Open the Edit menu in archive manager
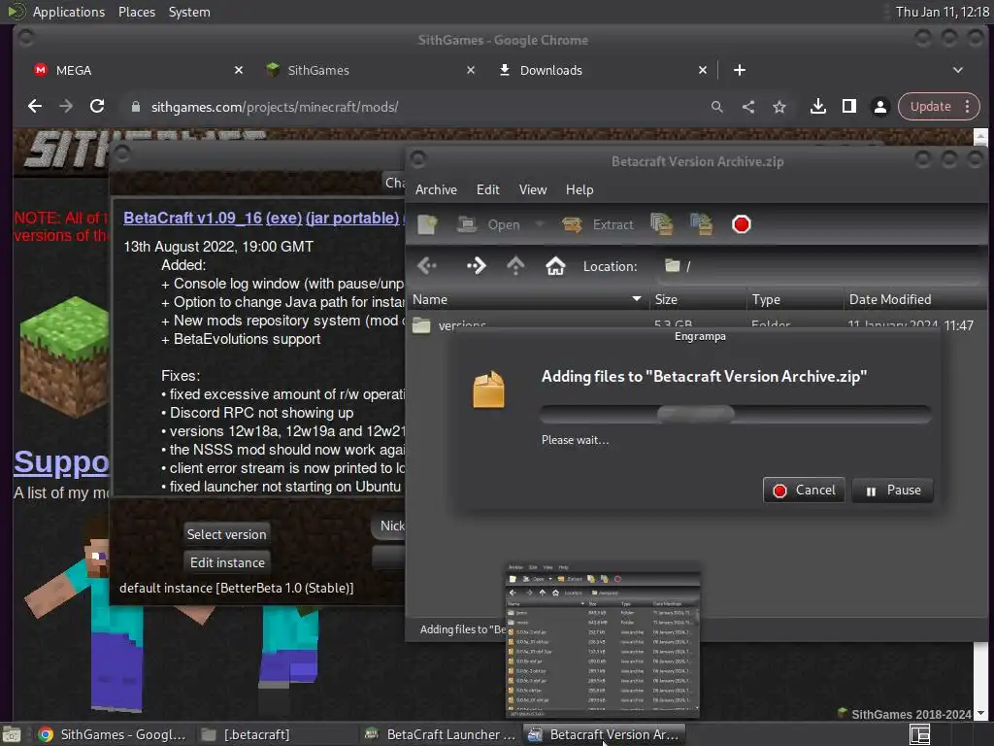Viewport: 994px width, 746px height. pyautogui.click(x=487, y=189)
